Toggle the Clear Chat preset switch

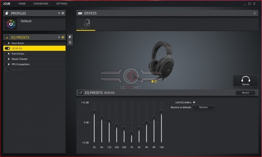(x=7, y=69)
